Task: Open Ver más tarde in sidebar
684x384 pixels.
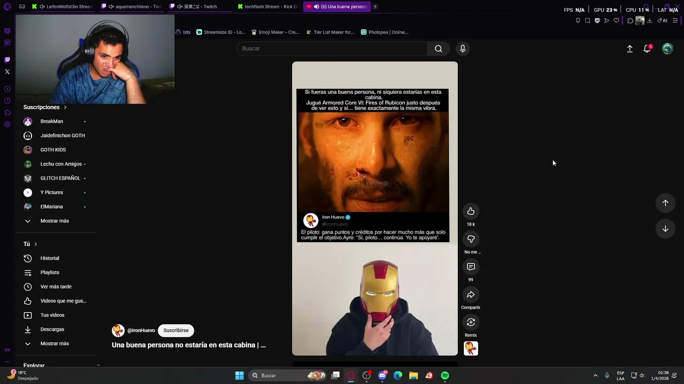Action: 56,287
